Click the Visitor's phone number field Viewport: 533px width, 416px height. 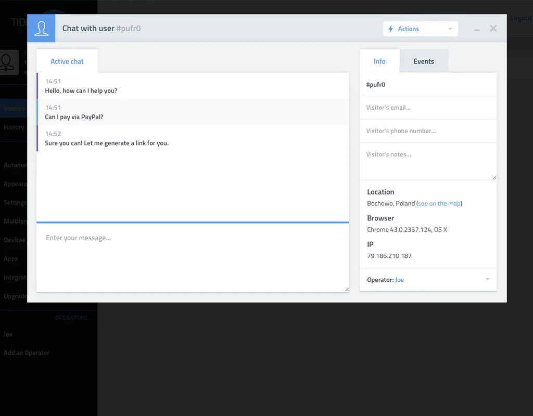point(428,131)
